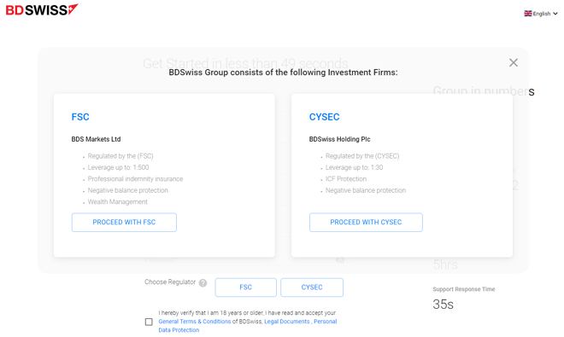This screenshot has height=337, width=564.
Task: Click the dimmed Password field
Action: pyautogui.click(x=244, y=259)
